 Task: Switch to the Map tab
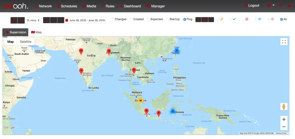[x=37, y=32]
